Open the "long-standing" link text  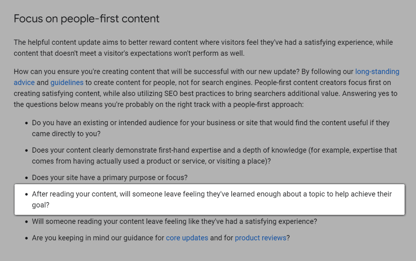click(377, 72)
